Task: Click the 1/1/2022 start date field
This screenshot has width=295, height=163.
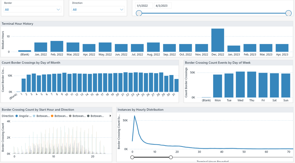Action: 144,5
